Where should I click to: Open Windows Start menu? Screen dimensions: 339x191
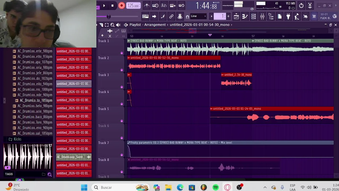point(84,188)
